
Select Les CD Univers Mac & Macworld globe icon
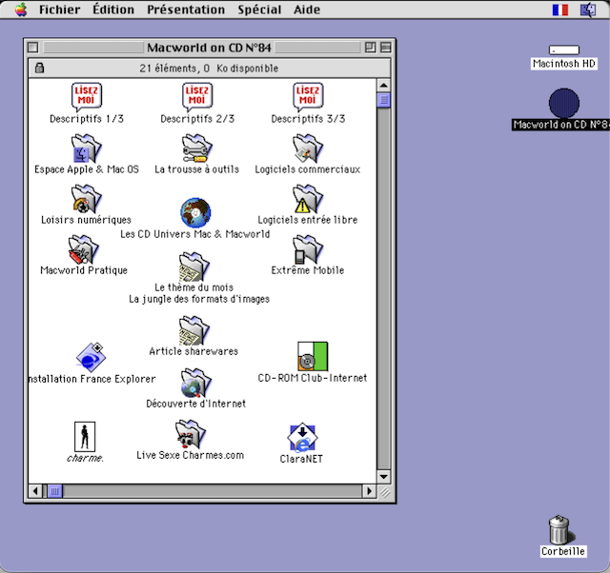(x=195, y=213)
